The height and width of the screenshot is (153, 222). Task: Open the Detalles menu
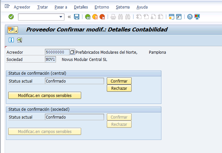coord(81,7)
